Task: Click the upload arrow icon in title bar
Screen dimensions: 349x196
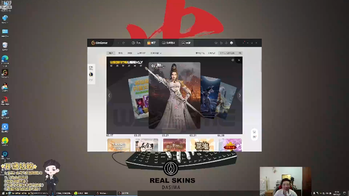Action: tap(216, 43)
